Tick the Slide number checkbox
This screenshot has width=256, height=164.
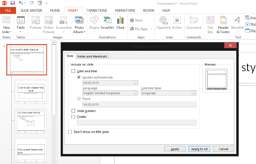[73, 111]
